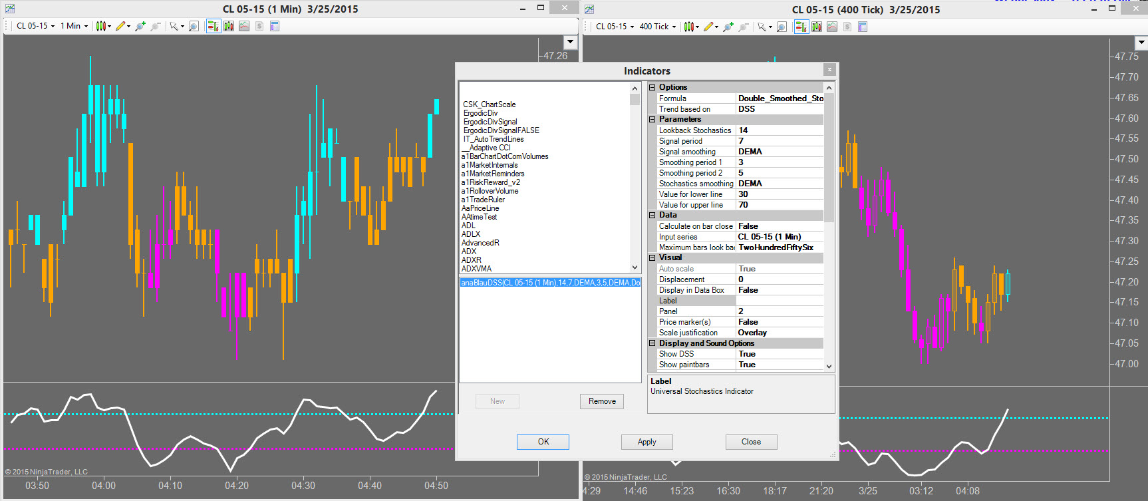This screenshot has width=1148, height=501.
Task: Open drawing tools pencil in 400 Tick chart
Action: 710,27
